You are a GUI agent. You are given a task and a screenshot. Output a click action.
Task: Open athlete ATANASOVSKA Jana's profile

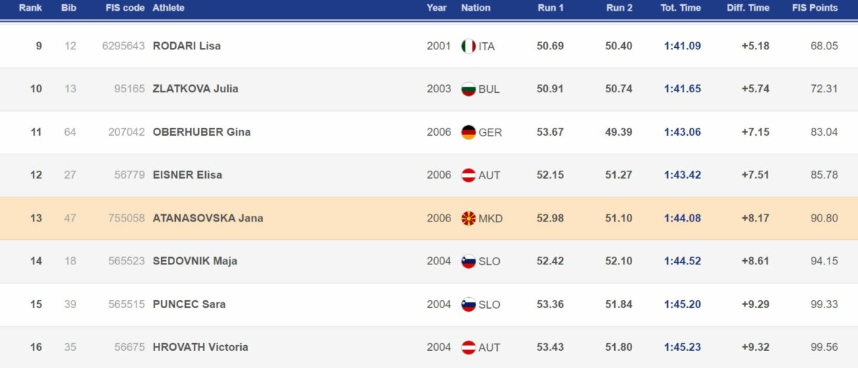[208, 218]
